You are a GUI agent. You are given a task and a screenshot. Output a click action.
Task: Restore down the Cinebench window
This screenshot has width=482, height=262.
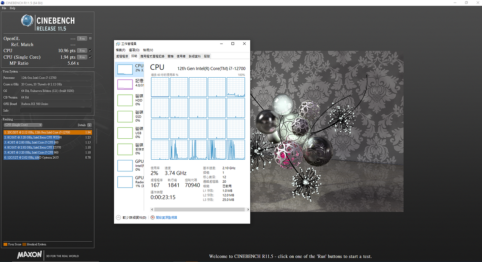pos(467,3)
